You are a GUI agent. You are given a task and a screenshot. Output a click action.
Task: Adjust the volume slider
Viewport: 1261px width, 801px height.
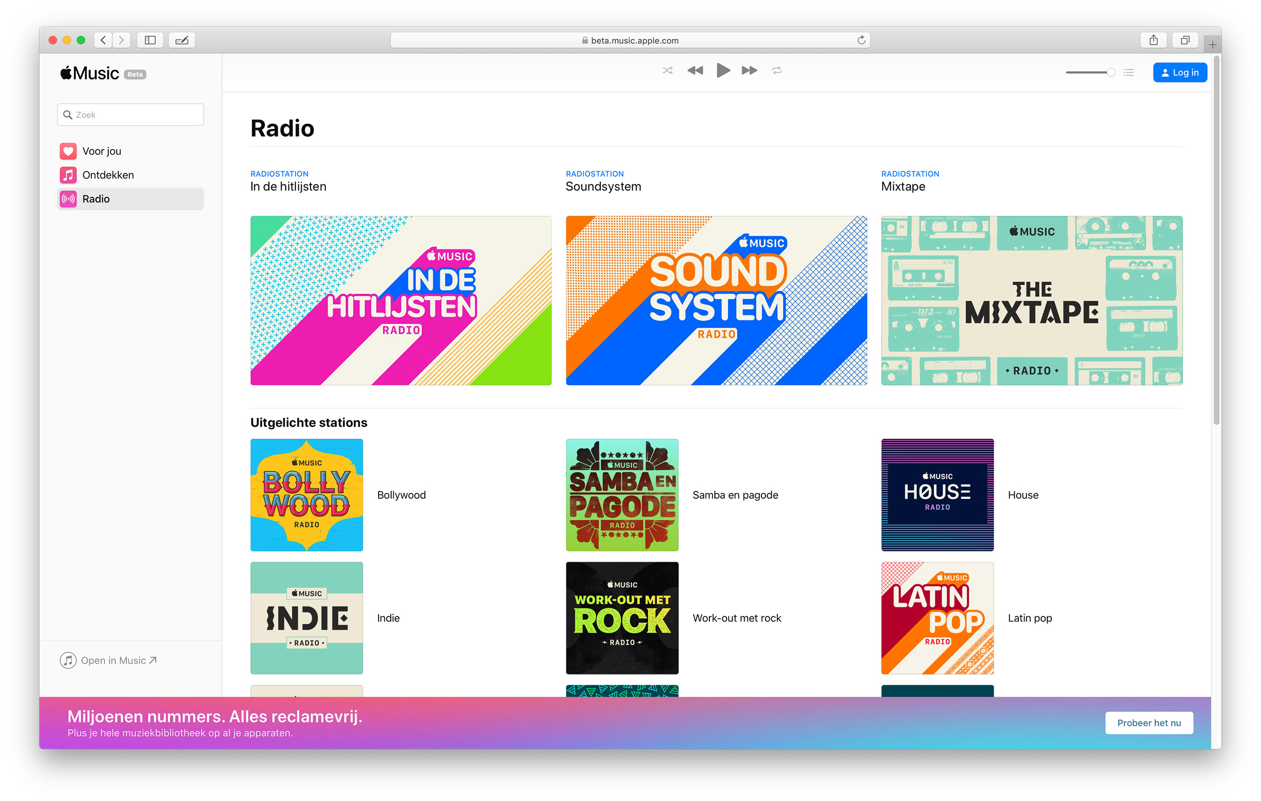click(x=1090, y=72)
